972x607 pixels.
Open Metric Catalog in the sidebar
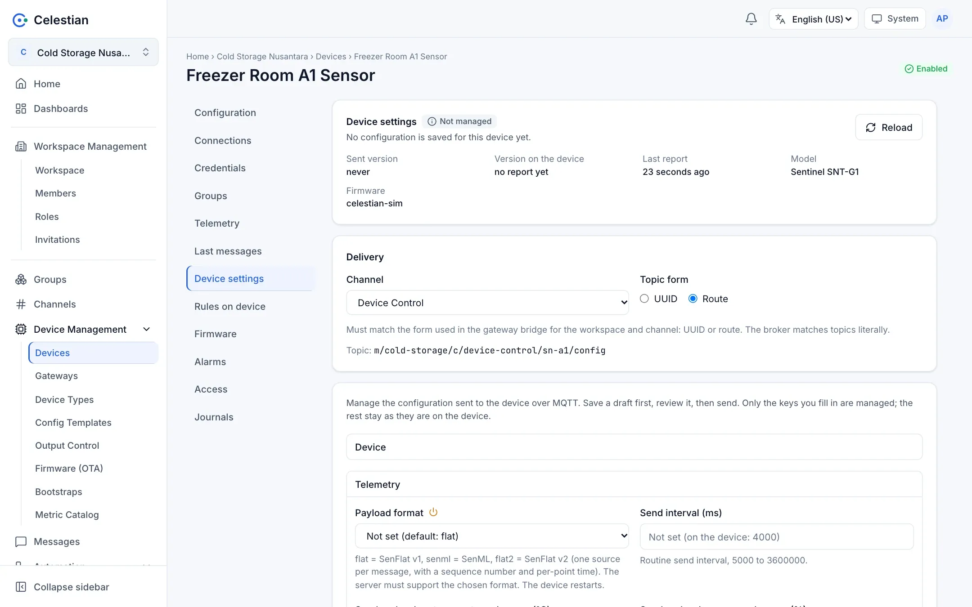[x=67, y=515]
